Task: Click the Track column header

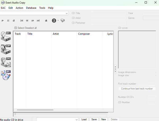Action: [20, 34]
